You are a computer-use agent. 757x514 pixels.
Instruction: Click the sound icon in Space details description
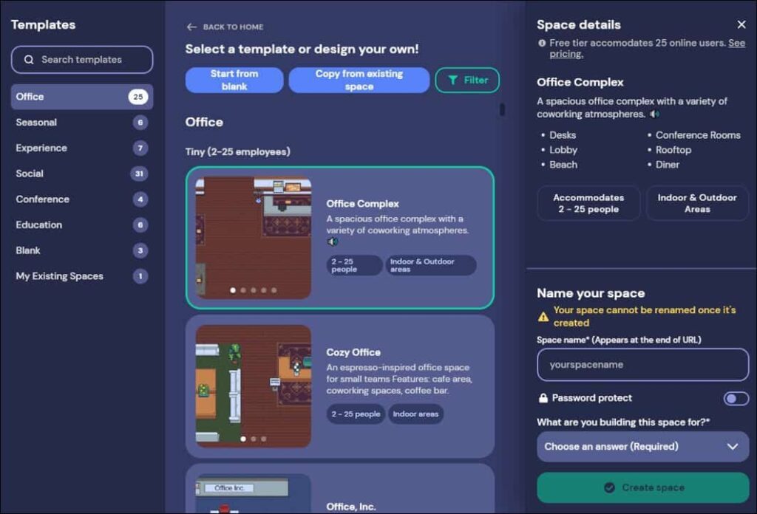click(654, 114)
